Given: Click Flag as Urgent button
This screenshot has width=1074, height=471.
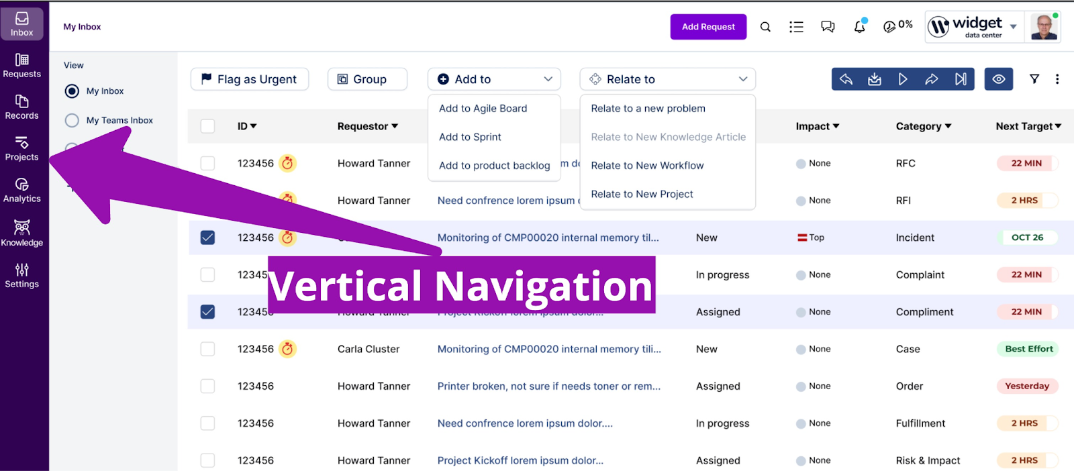Looking at the screenshot, I should click(x=250, y=79).
